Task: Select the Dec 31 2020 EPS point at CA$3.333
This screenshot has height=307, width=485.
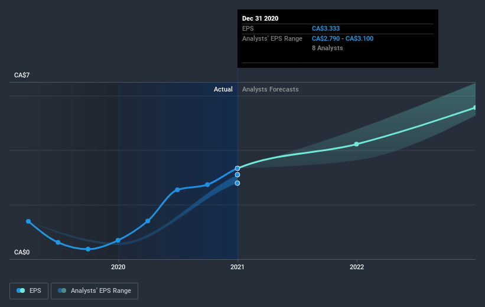Action: (237, 168)
